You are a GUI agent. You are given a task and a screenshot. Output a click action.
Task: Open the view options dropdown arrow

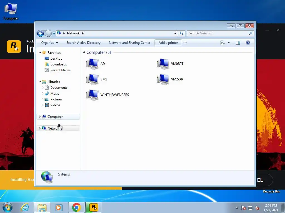tap(229, 43)
